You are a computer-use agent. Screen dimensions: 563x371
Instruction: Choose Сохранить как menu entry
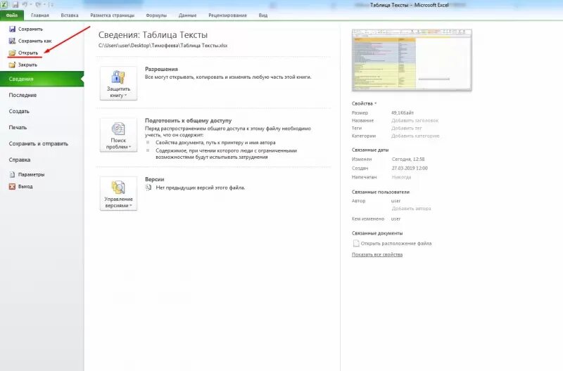tap(34, 41)
